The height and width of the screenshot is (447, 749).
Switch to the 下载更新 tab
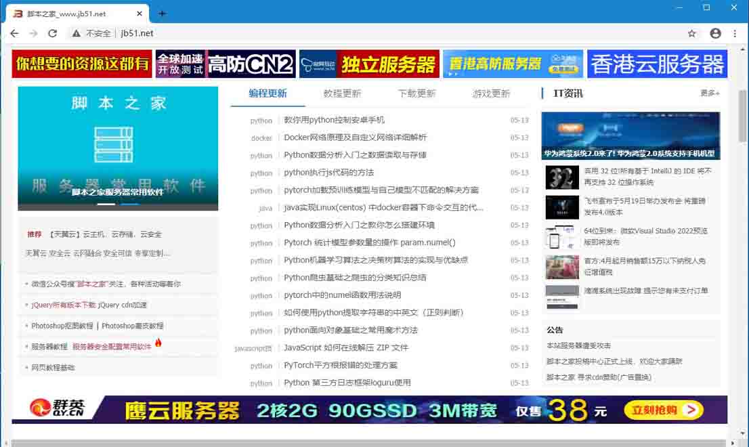pos(416,93)
